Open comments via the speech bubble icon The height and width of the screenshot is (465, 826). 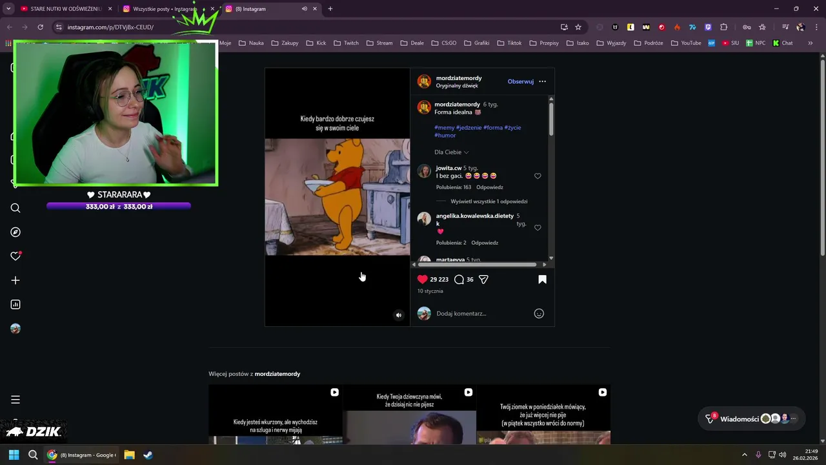click(x=459, y=279)
